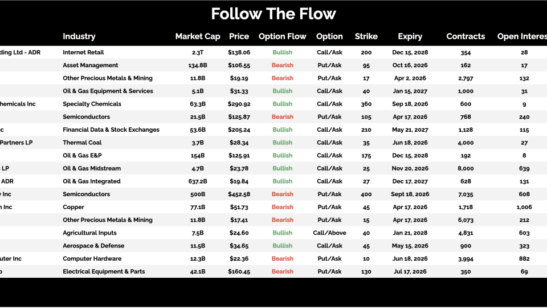The height and width of the screenshot is (308, 547).
Task: Select the Internet Retail industry cell
Action: 83,52
